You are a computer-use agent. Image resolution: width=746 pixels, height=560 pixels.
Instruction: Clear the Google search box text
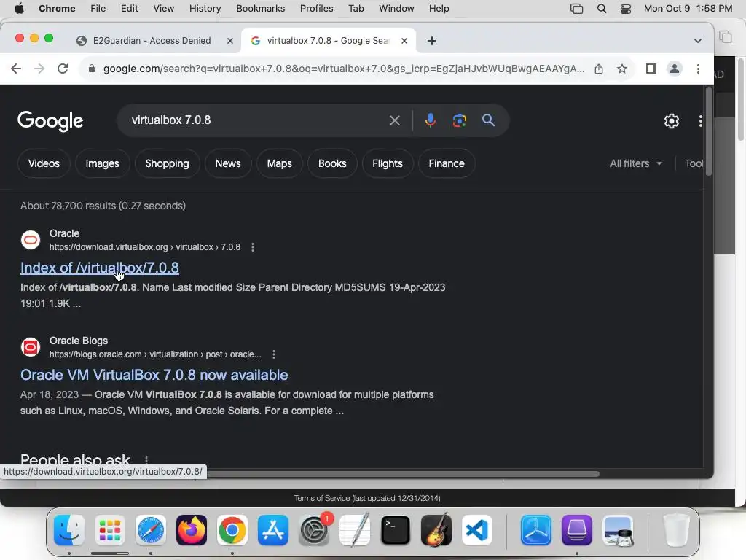point(394,120)
